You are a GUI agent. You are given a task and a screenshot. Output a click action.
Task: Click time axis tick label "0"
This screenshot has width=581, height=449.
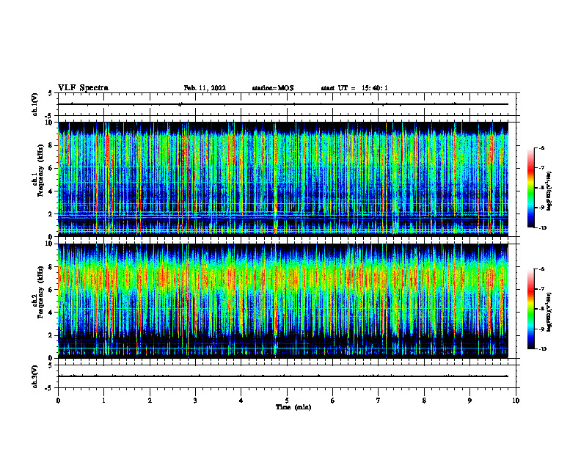(58, 401)
